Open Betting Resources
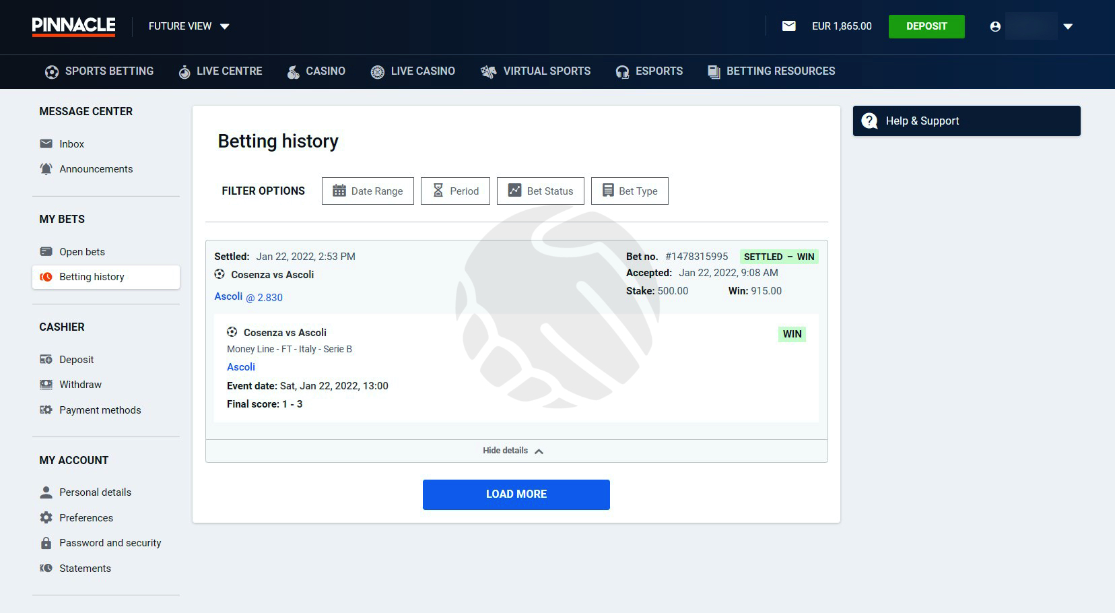This screenshot has height=613, width=1115. tap(771, 71)
